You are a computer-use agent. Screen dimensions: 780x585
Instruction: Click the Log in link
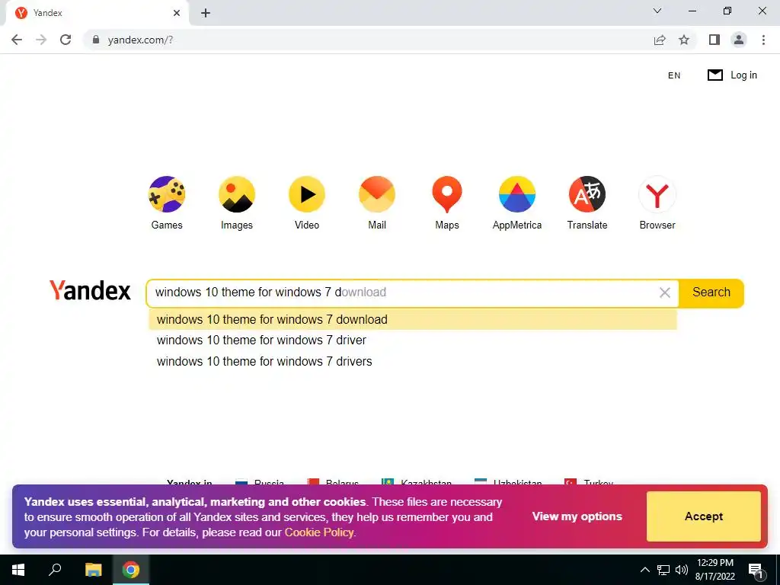(x=743, y=75)
